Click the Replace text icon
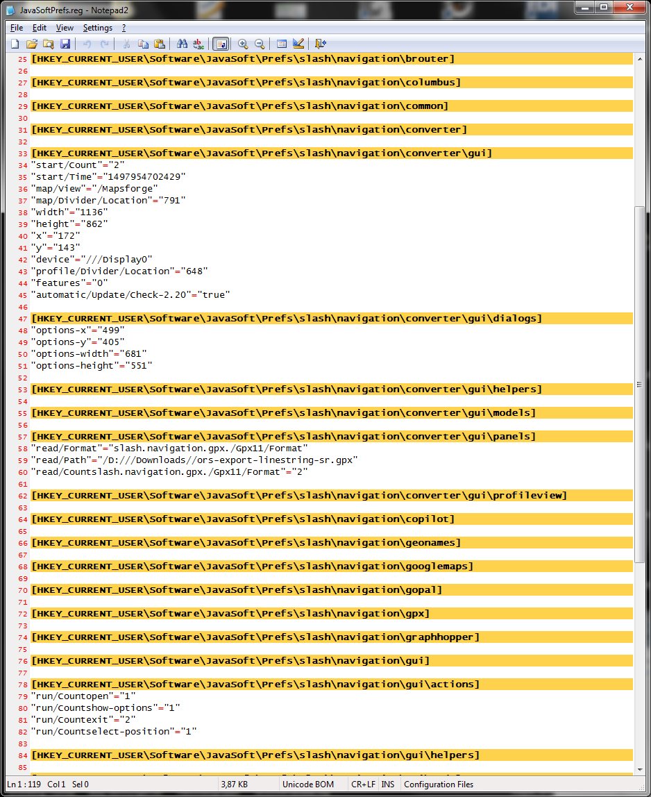651x797 pixels. pos(198,44)
